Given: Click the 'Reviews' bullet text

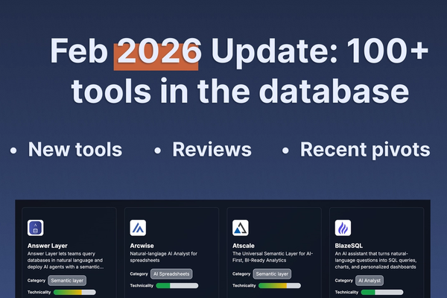Looking at the screenshot, I should pos(212,149).
